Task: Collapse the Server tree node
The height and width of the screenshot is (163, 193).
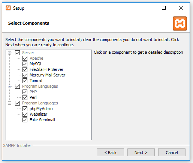Action: point(9,53)
